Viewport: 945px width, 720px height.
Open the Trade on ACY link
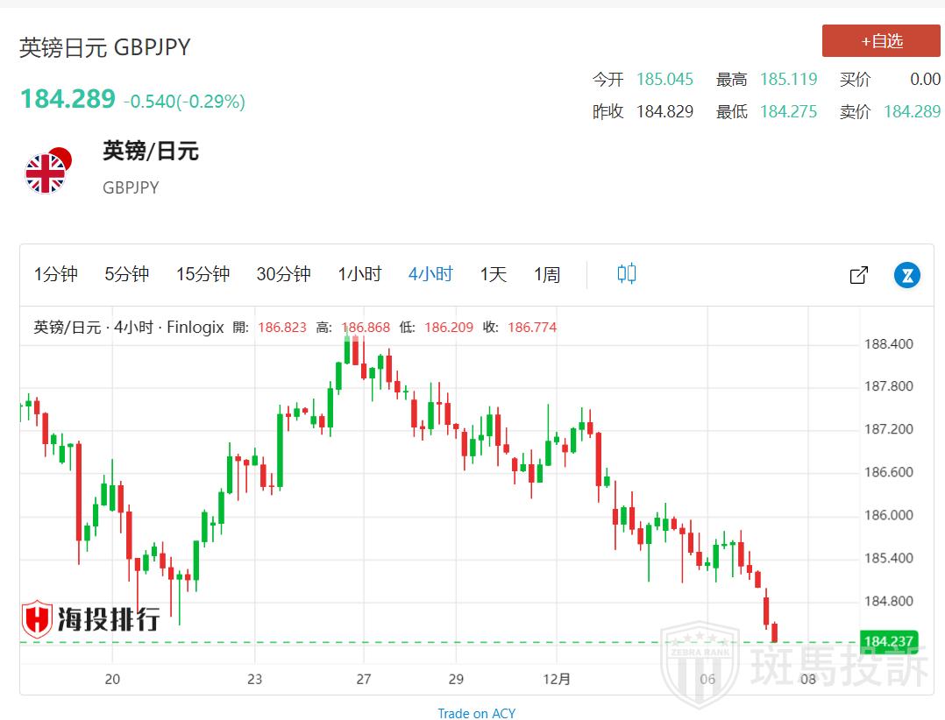coord(477,713)
